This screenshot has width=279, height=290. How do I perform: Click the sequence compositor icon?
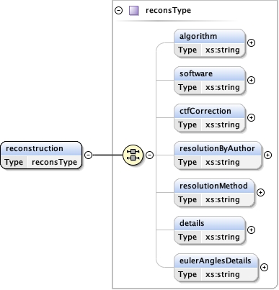tap(133, 155)
